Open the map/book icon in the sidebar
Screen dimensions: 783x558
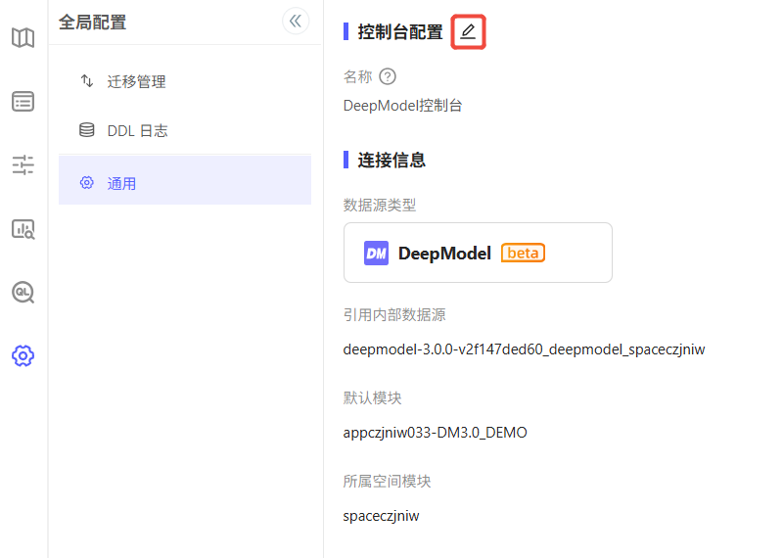click(x=23, y=38)
